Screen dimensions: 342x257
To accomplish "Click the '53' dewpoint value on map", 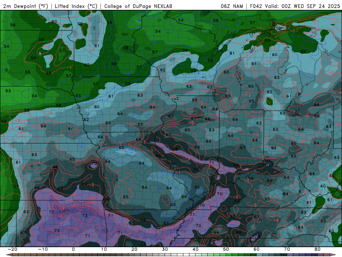I will tap(8, 91).
